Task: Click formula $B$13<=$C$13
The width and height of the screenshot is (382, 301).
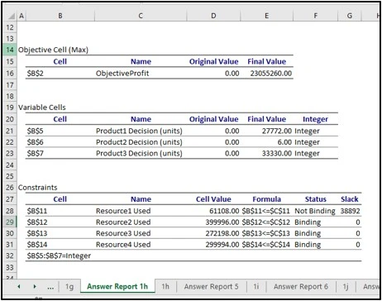Action: point(266,233)
